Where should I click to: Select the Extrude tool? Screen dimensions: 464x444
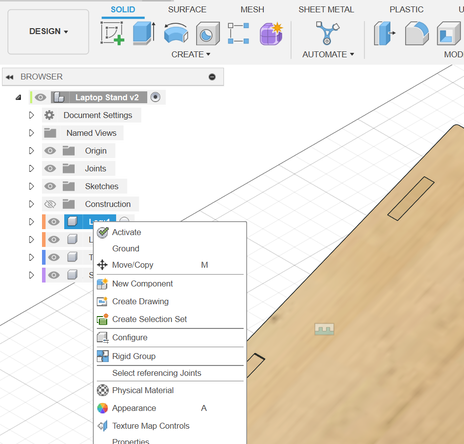pyautogui.click(x=144, y=33)
